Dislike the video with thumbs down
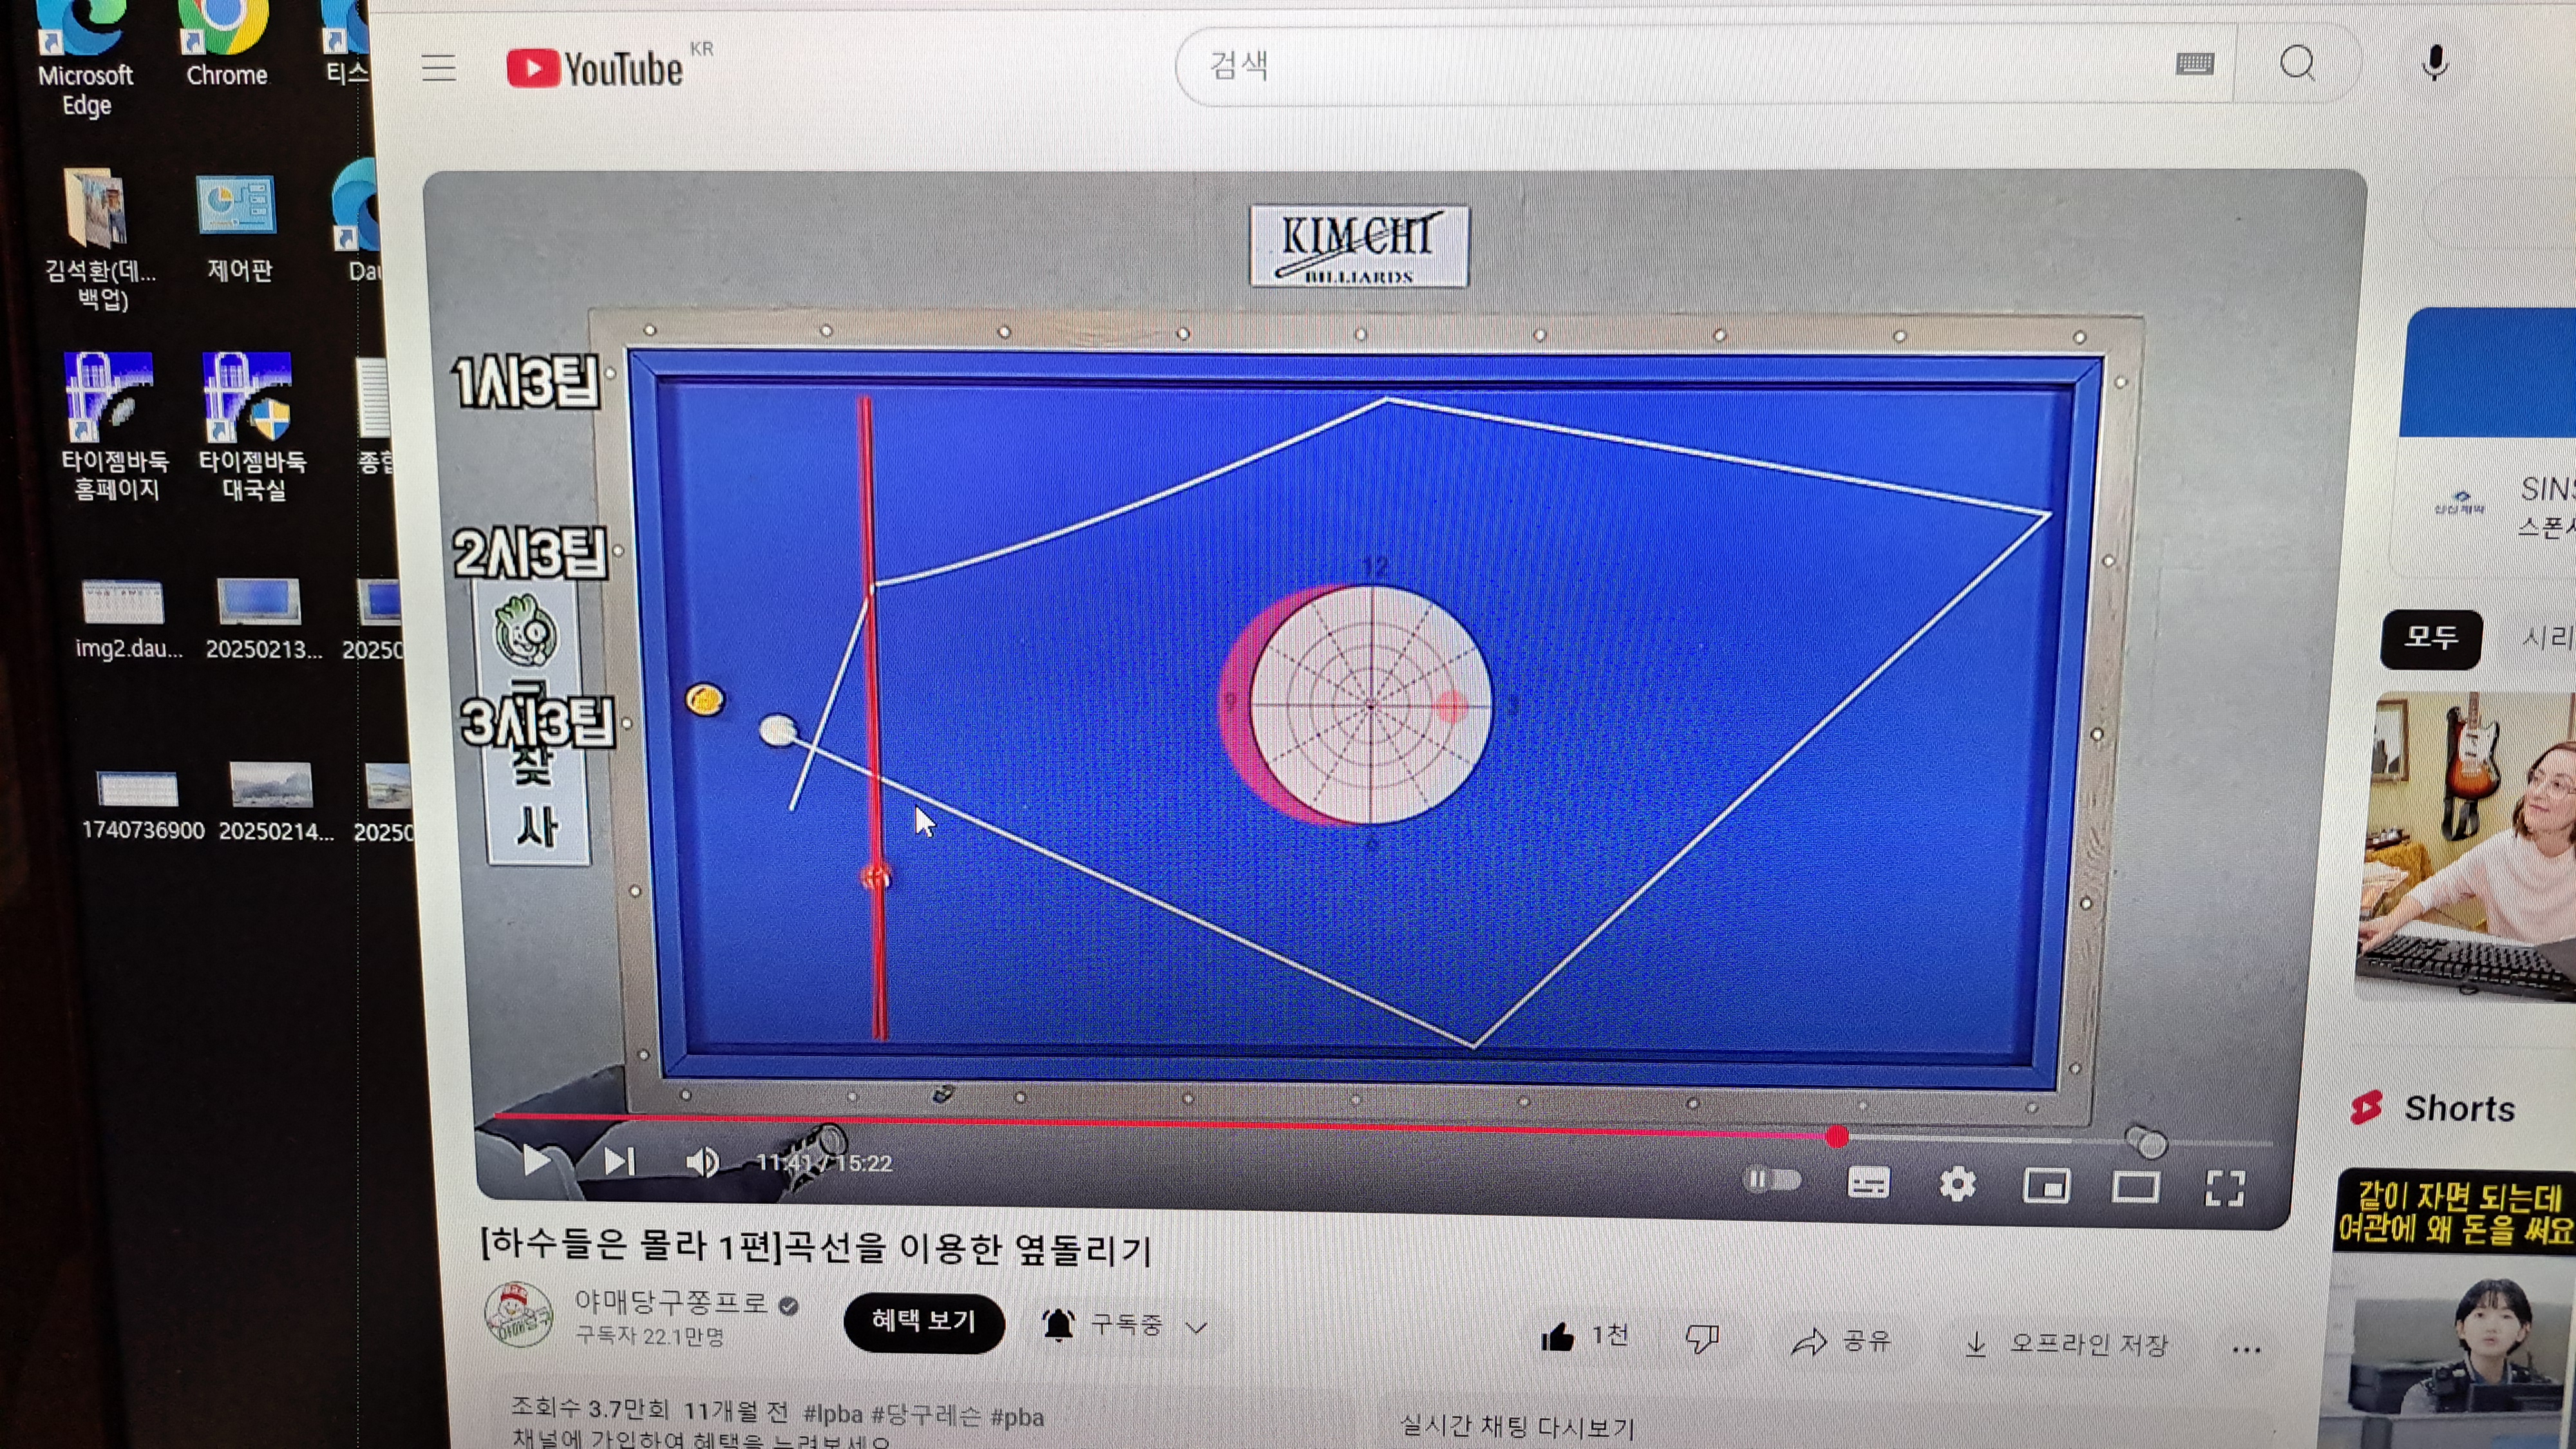The width and height of the screenshot is (2576, 1449). pos(1701,1338)
